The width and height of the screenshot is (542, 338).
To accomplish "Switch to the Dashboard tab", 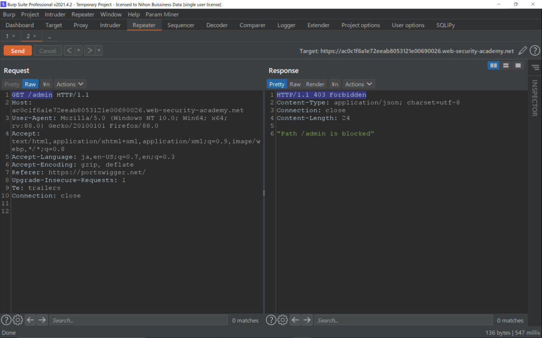I will (20, 25).
